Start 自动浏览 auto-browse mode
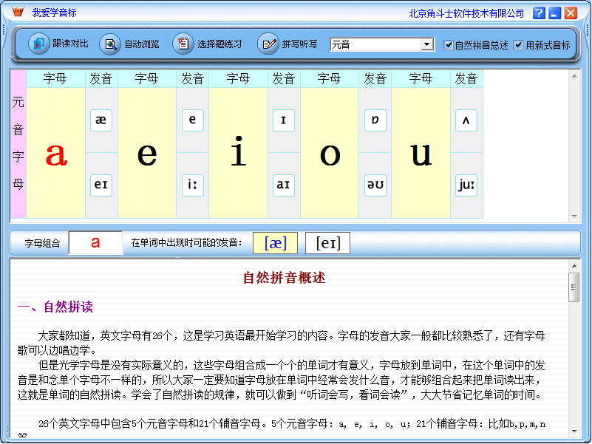 [x=109, y=44]
